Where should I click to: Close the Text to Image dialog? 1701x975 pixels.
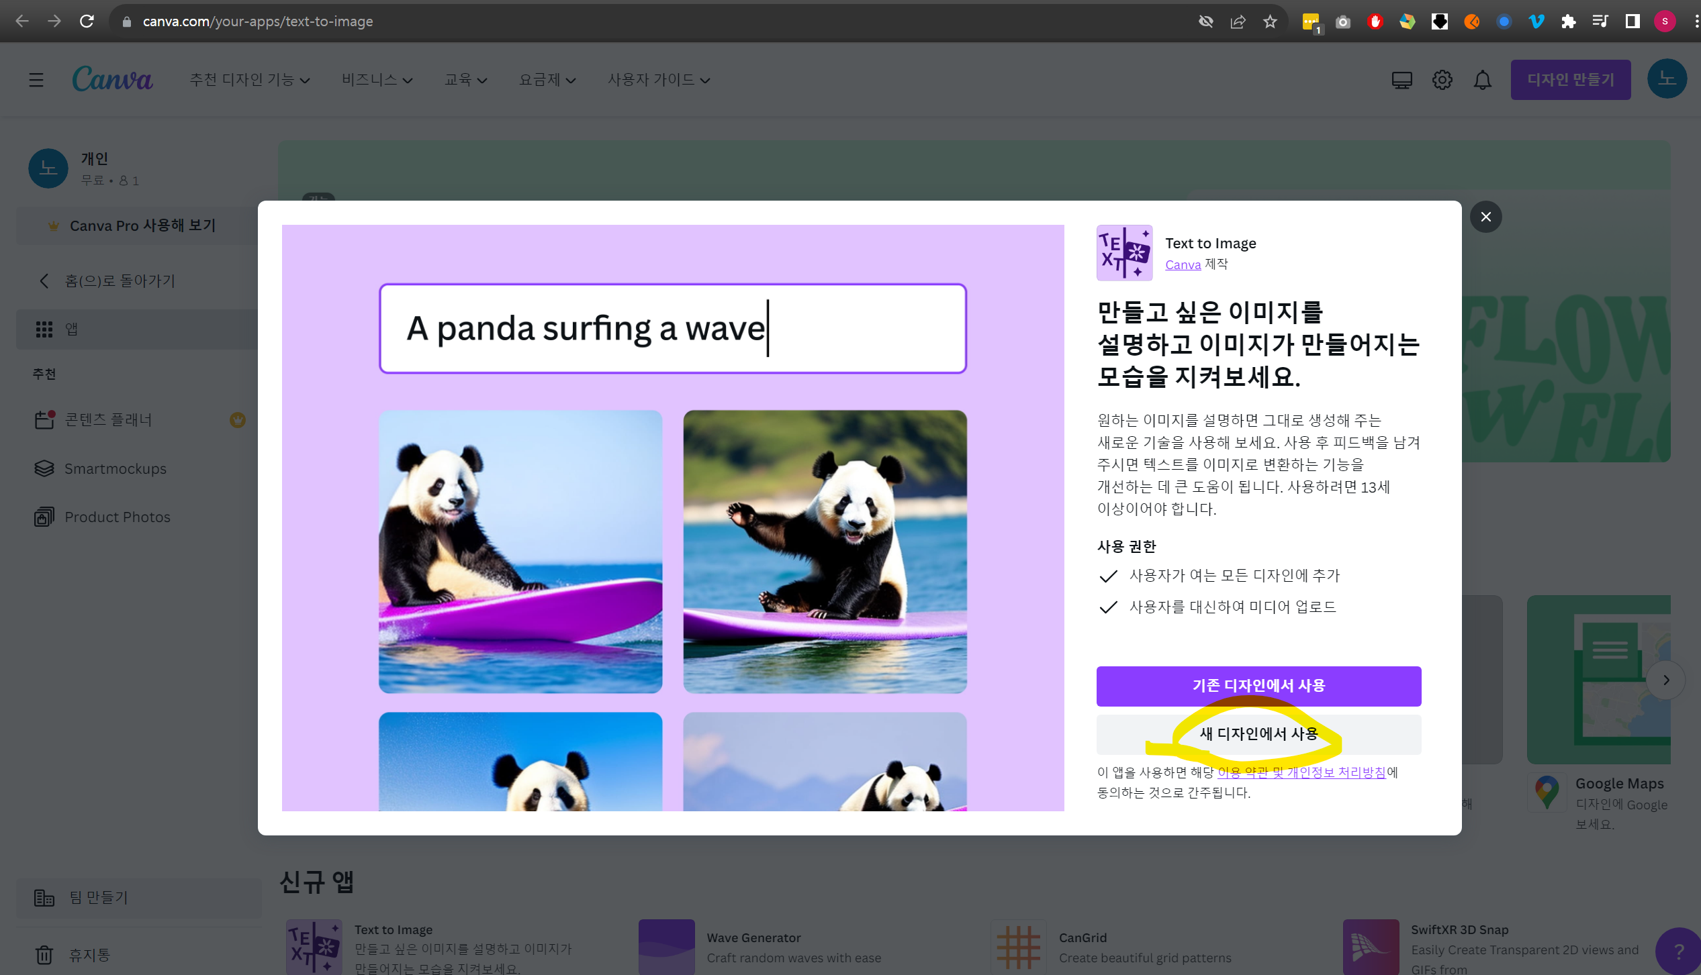coord(1485,217)
